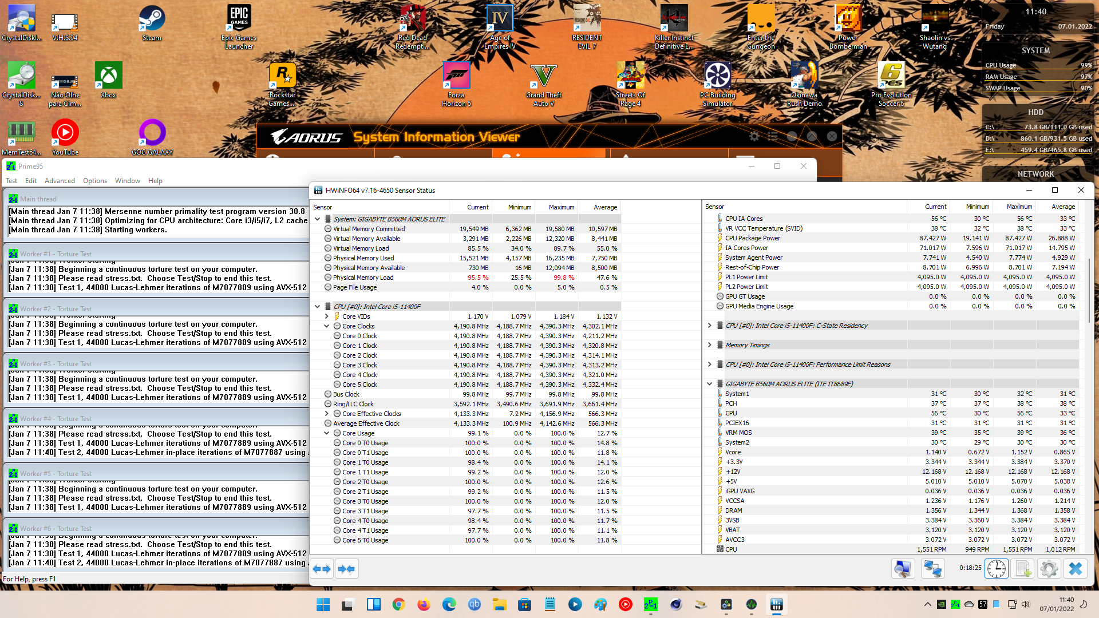Show hidden system tray icons
This screenshot has height=618, width=1099.
(x=927, y=604)
